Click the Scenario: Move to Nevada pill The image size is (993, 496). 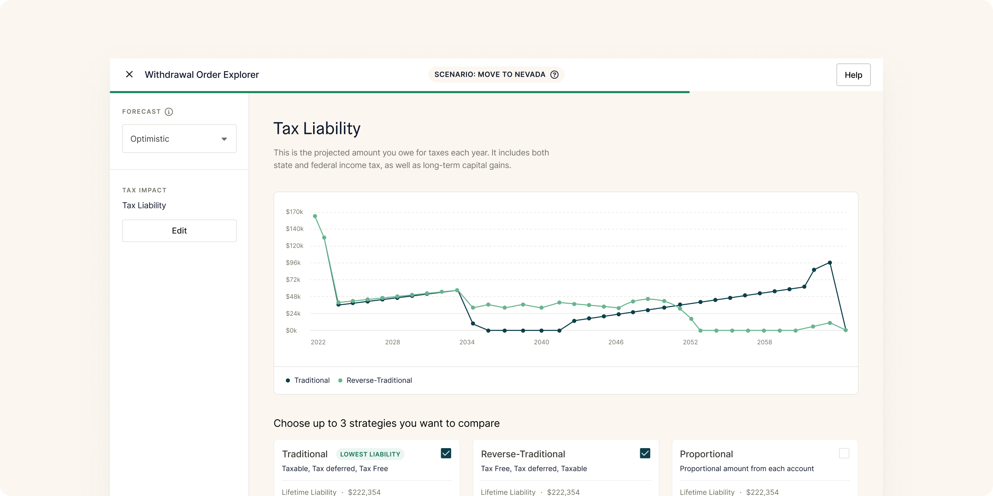pyautogui.click(x=490, y=74)
